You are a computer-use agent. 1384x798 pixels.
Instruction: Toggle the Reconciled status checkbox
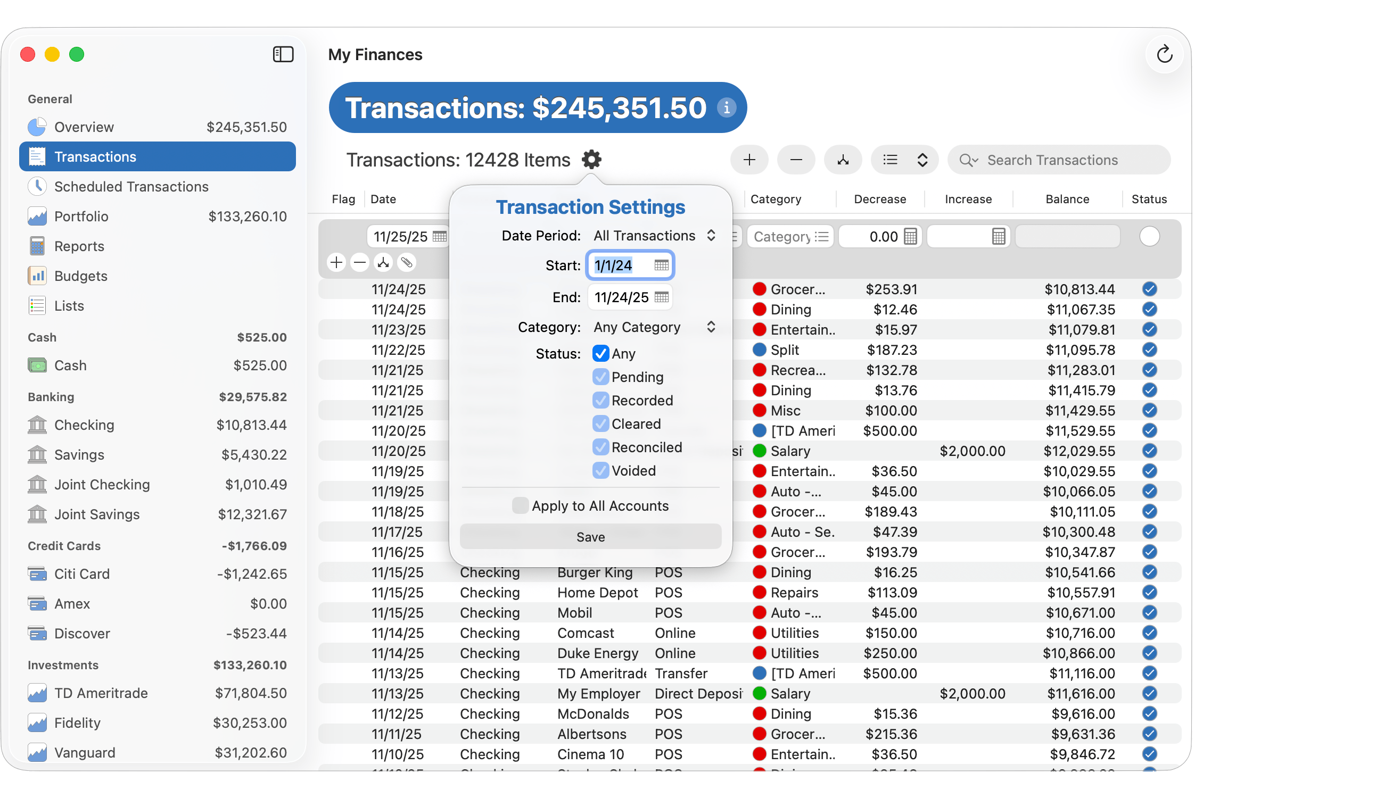[x=600, y=447]
